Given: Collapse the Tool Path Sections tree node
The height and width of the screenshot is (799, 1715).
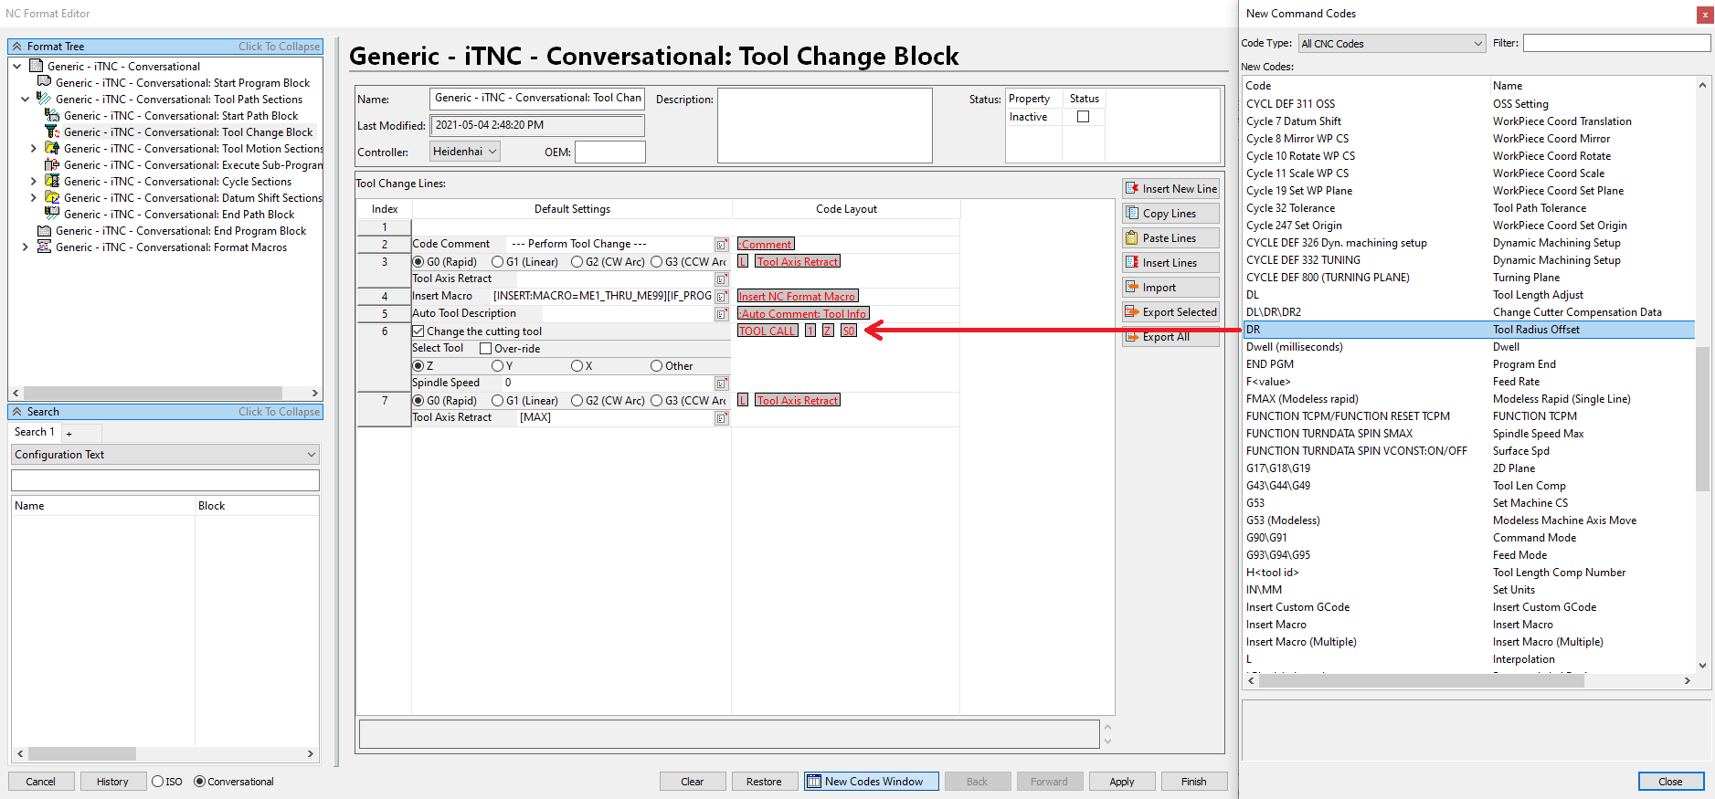Looking at the screenshot, I should pyautogui.click(x=25, y=99).
